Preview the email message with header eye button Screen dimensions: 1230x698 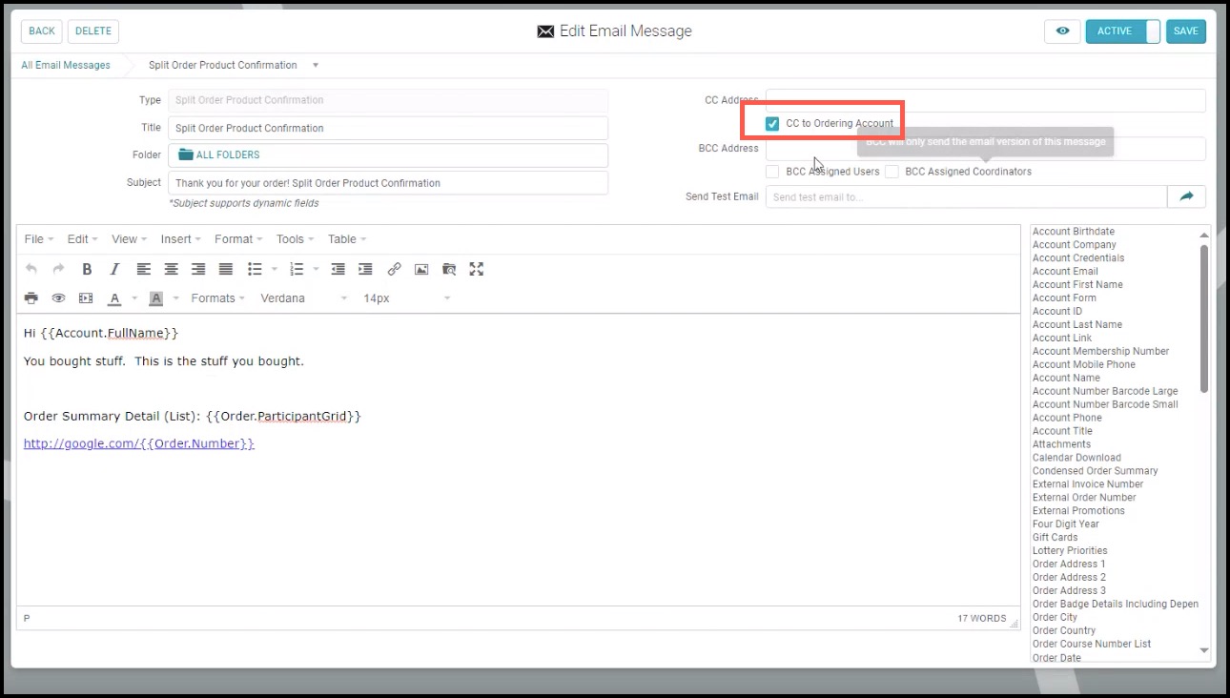point(1062,31)
